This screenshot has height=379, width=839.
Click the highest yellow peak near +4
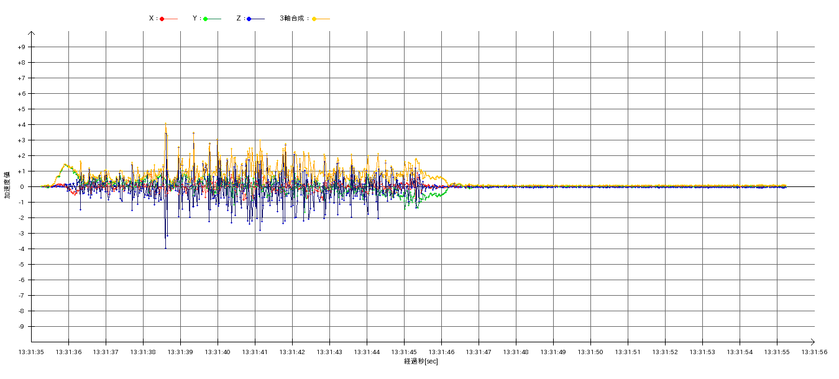click(x=165, y=124)
